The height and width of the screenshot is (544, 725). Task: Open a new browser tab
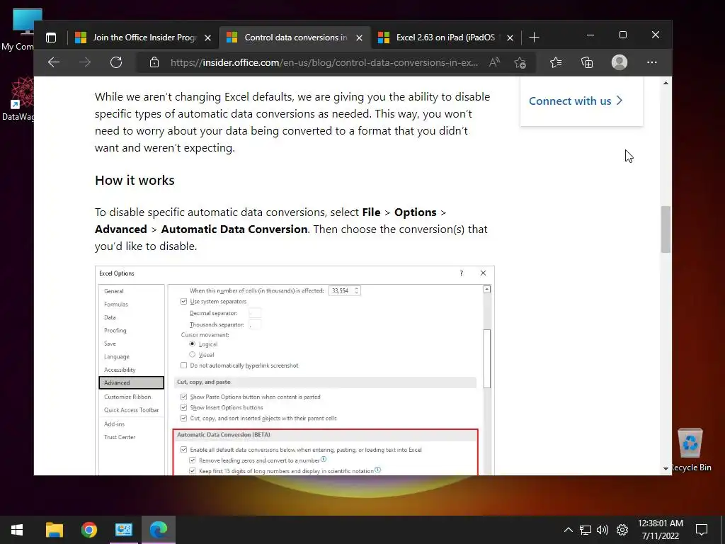click(534, 38)
